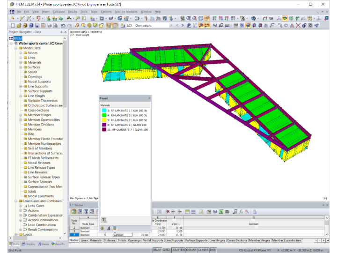The height and width of the screenshot is (253, 337).
Task: Collapse Load Cases and Combinations folder
Action: (16, 201)
